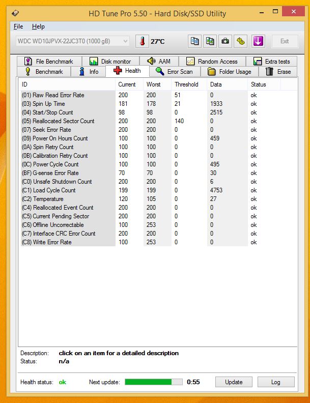Click the Next update progress bar
The image size is (310, 403).
[154, 382]
